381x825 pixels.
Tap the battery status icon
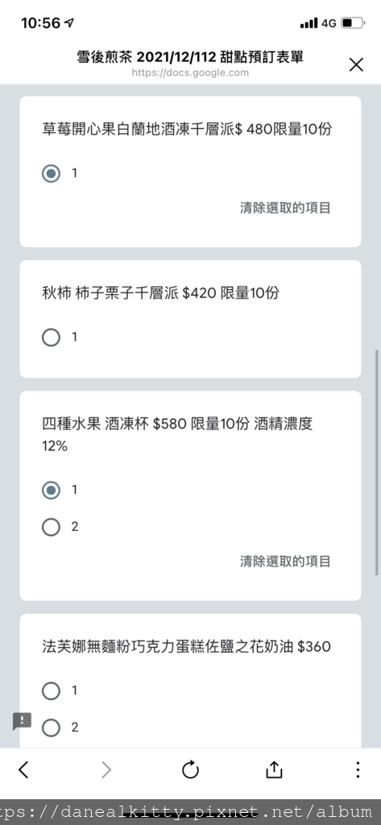[353, 23]
